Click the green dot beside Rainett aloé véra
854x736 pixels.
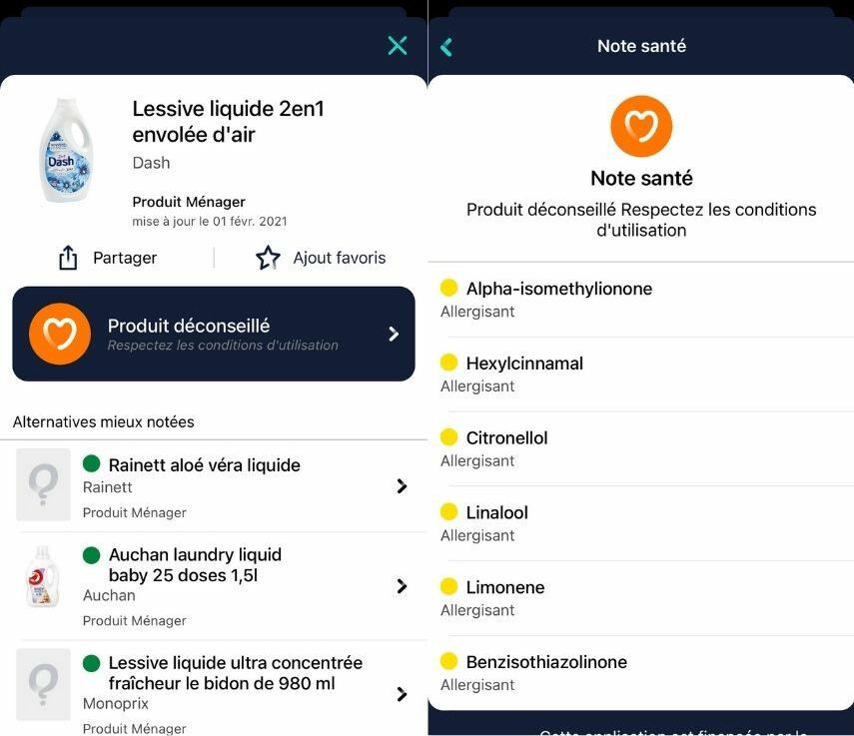coord(92,463)
